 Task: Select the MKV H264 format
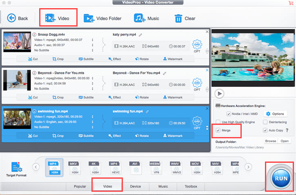pos(75,168)
